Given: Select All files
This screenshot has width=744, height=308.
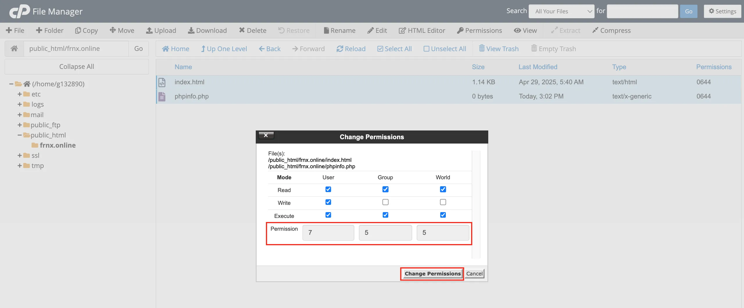Looking at the screenshot, I should click(x=395, y=49).
